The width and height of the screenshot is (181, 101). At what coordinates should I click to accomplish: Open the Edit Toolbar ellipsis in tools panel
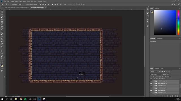tap(2, 61)
